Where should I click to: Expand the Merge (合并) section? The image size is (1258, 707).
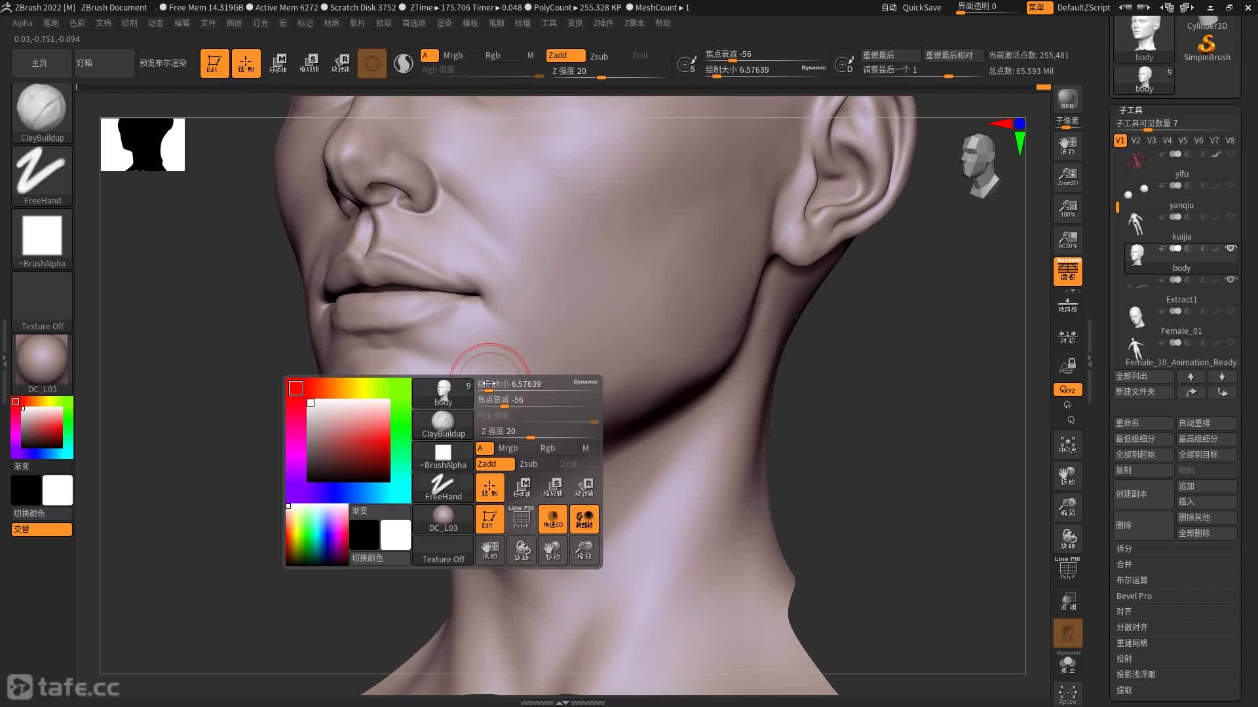1175,564
